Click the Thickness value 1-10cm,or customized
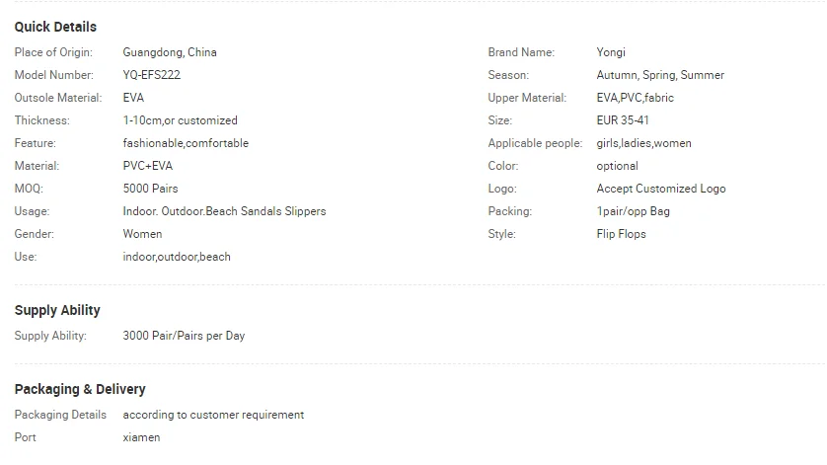The height and width of the screenshot is (465, 827). point(180,120)
